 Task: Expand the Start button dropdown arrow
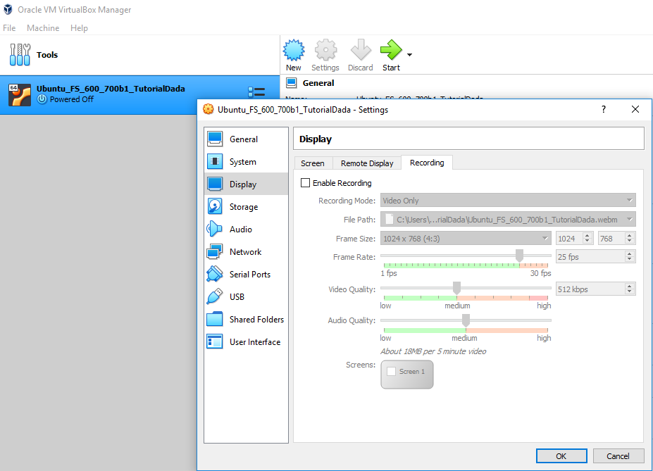pyautogui.click(x=409, y=54)
